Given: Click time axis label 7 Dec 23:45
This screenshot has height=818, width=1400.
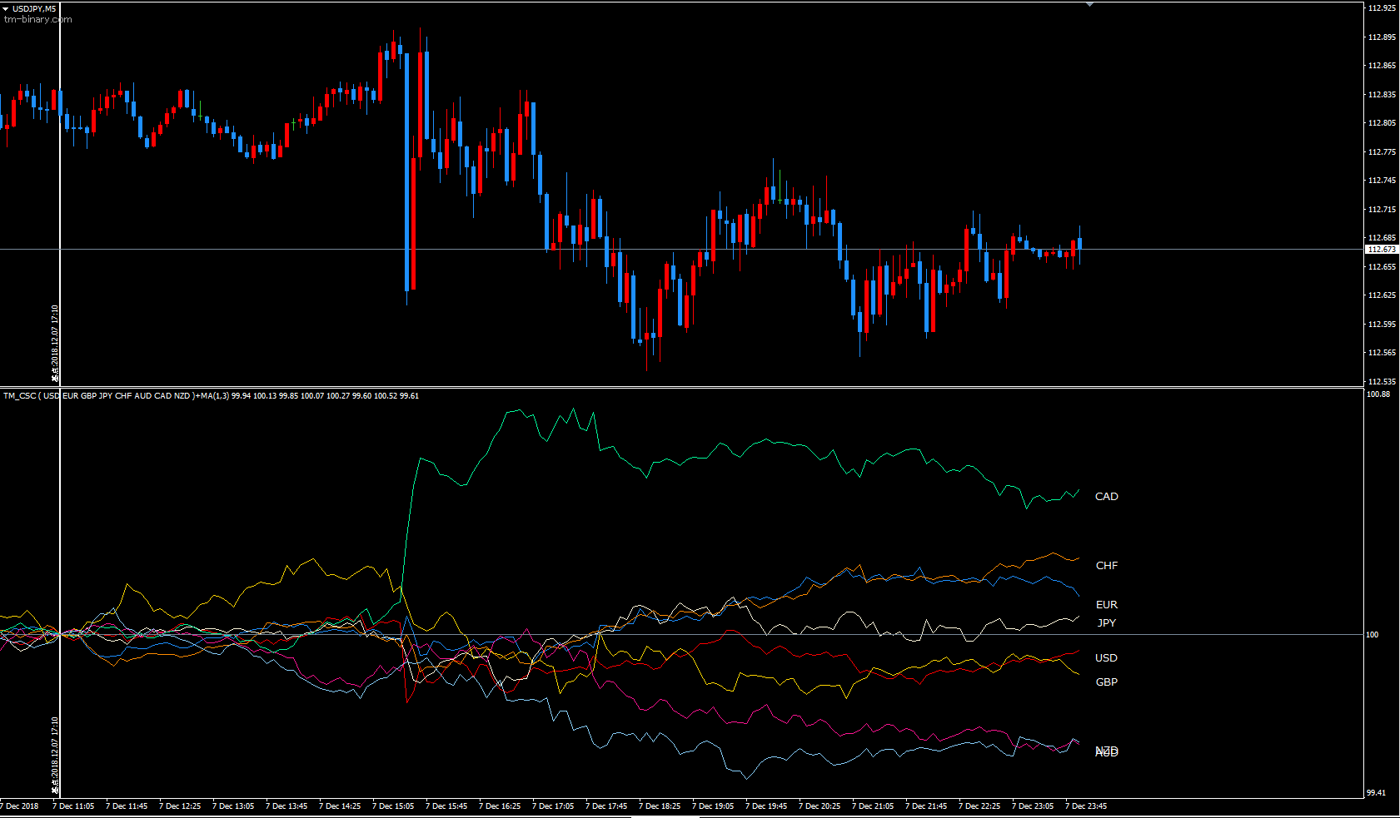Looking at the screenshot, I should [1086, 806].
